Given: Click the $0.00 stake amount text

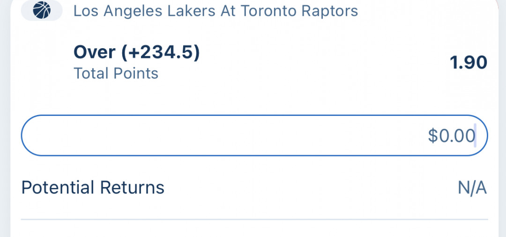Looking at the screenshot, I should (451, 136).
